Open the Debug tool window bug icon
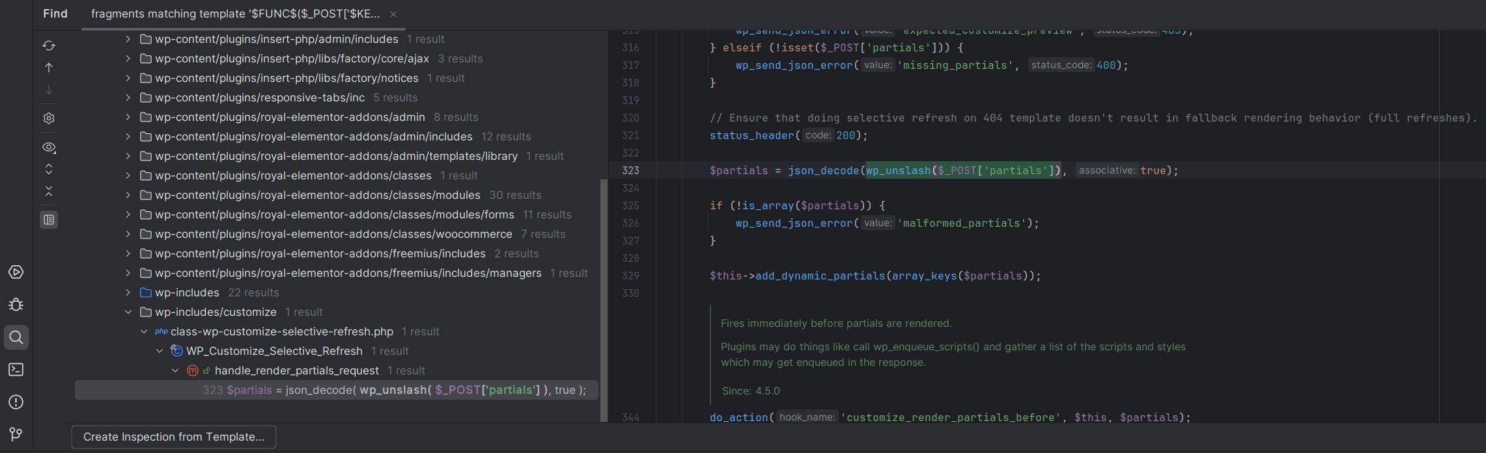This screenshot has width=1486, height=453. (16, 305)
